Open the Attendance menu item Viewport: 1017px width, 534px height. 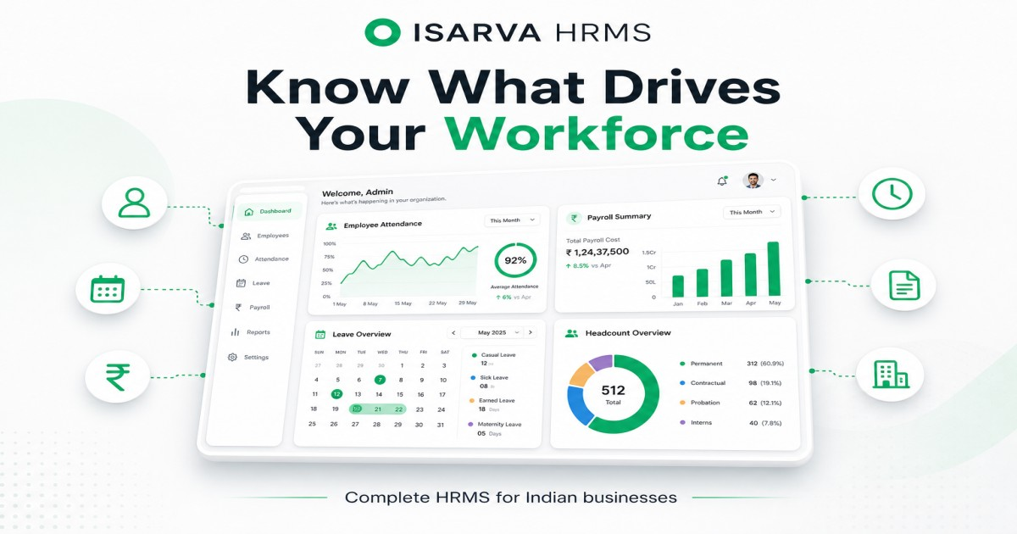[263, 259]
